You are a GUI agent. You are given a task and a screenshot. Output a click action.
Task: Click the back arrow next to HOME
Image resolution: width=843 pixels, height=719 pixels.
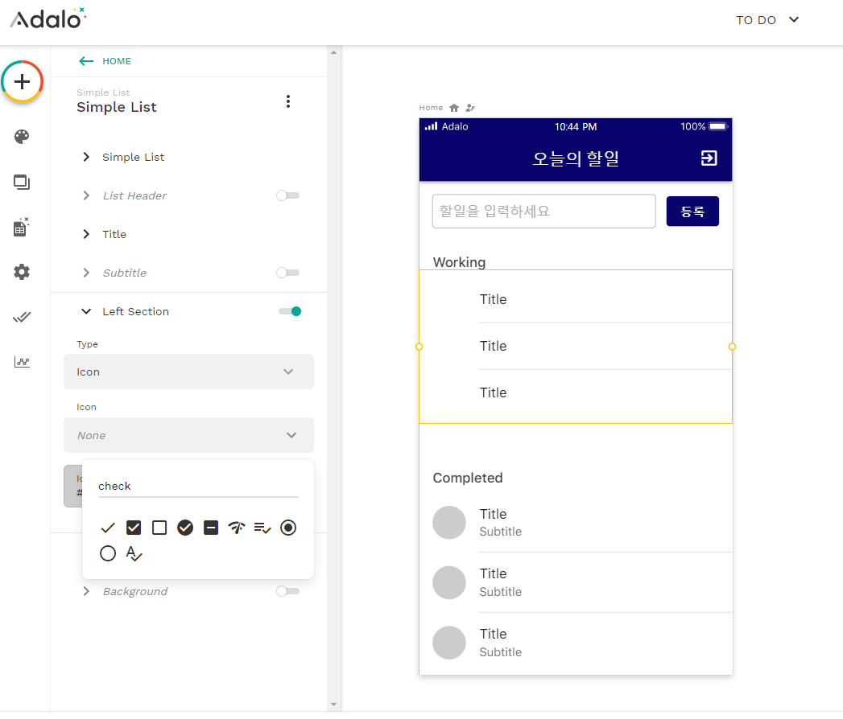pyautogui.click(x=86, y=61)
